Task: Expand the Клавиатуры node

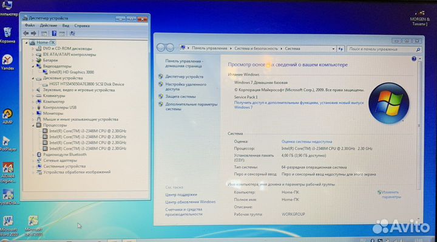Action: (x=33, y=96)
